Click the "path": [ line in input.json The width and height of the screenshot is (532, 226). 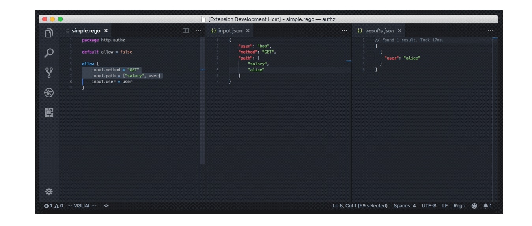coord(248,58)
